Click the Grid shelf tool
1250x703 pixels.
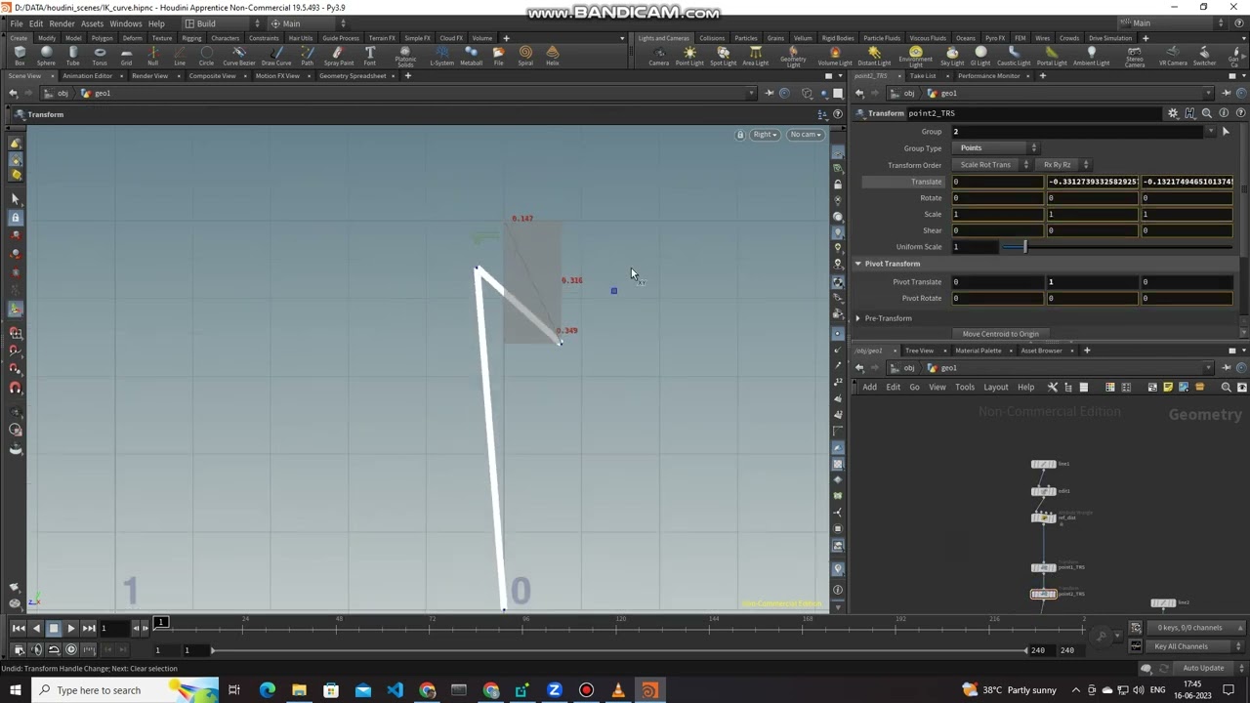[126, 56]
